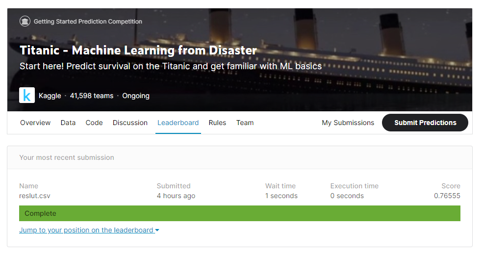
Task: Expand the leaderboard position dropdown arrow
Action: (157, 230)
